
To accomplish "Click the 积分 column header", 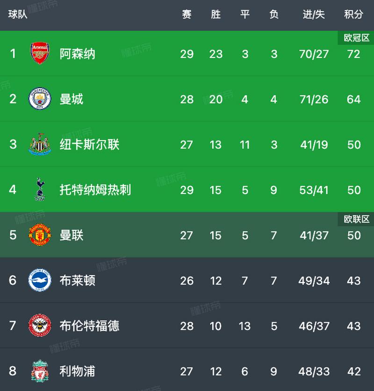I will (x=353, y=14).
